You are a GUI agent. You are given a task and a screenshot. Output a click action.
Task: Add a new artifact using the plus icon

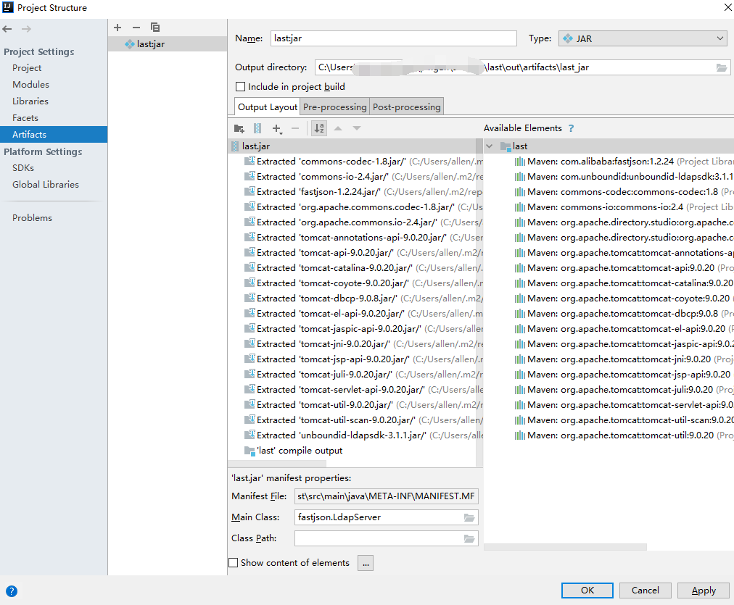(117, 28)
